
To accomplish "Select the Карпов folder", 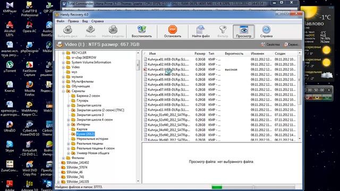I will point(82,129).
